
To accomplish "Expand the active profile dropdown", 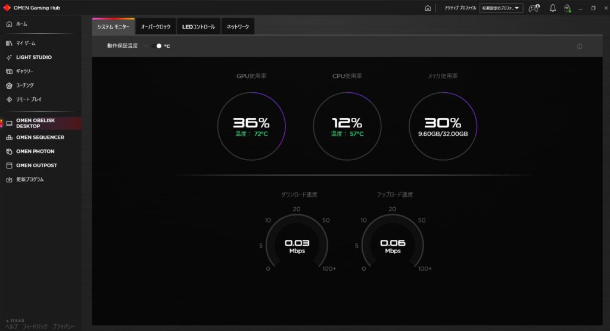I will click(x=501, y=8).
